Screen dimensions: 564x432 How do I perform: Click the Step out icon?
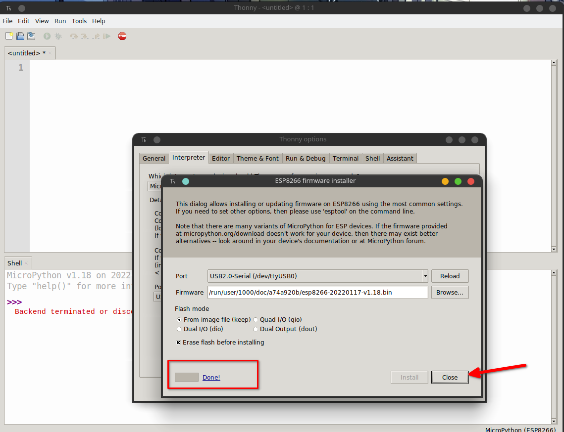[96, 36]
